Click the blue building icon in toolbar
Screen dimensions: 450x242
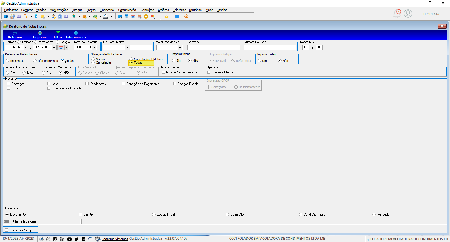(x=6, y=16)
